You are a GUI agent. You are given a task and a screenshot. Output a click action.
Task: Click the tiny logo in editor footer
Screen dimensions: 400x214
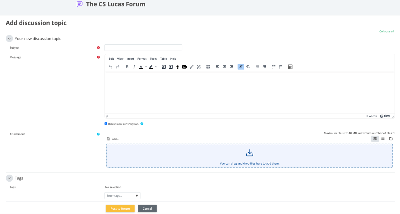(385, 116)
